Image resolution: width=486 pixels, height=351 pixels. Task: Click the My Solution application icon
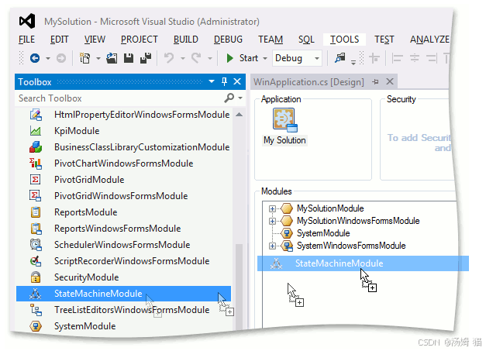(284, 119)
